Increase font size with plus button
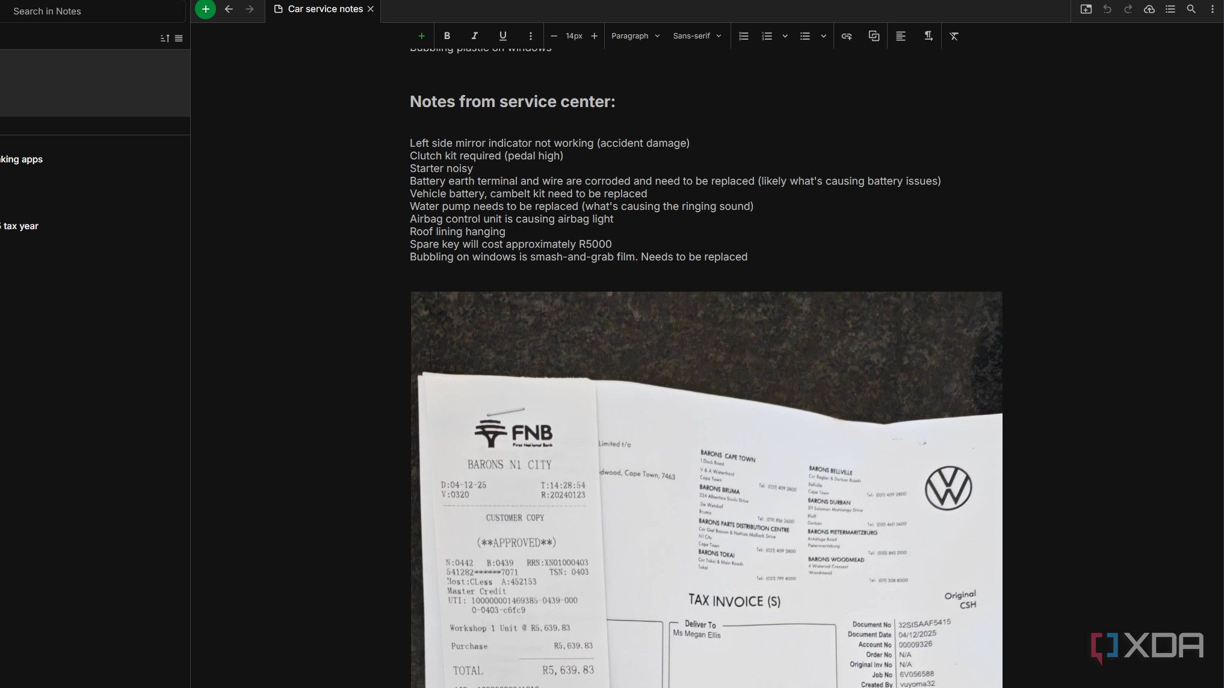The image size is (1224, 688). click(595, 36)
